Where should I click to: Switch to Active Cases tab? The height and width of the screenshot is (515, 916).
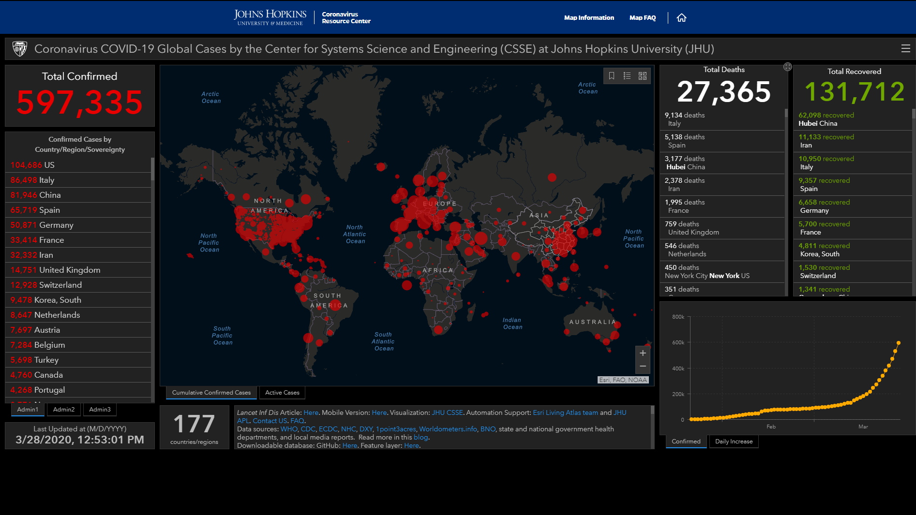282,393
